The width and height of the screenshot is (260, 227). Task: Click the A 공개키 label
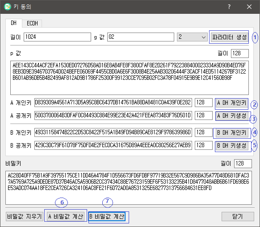pos(21,116)
